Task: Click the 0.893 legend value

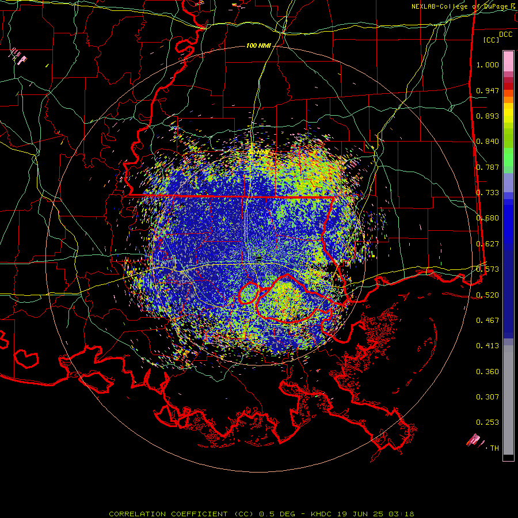Action: 487,116
